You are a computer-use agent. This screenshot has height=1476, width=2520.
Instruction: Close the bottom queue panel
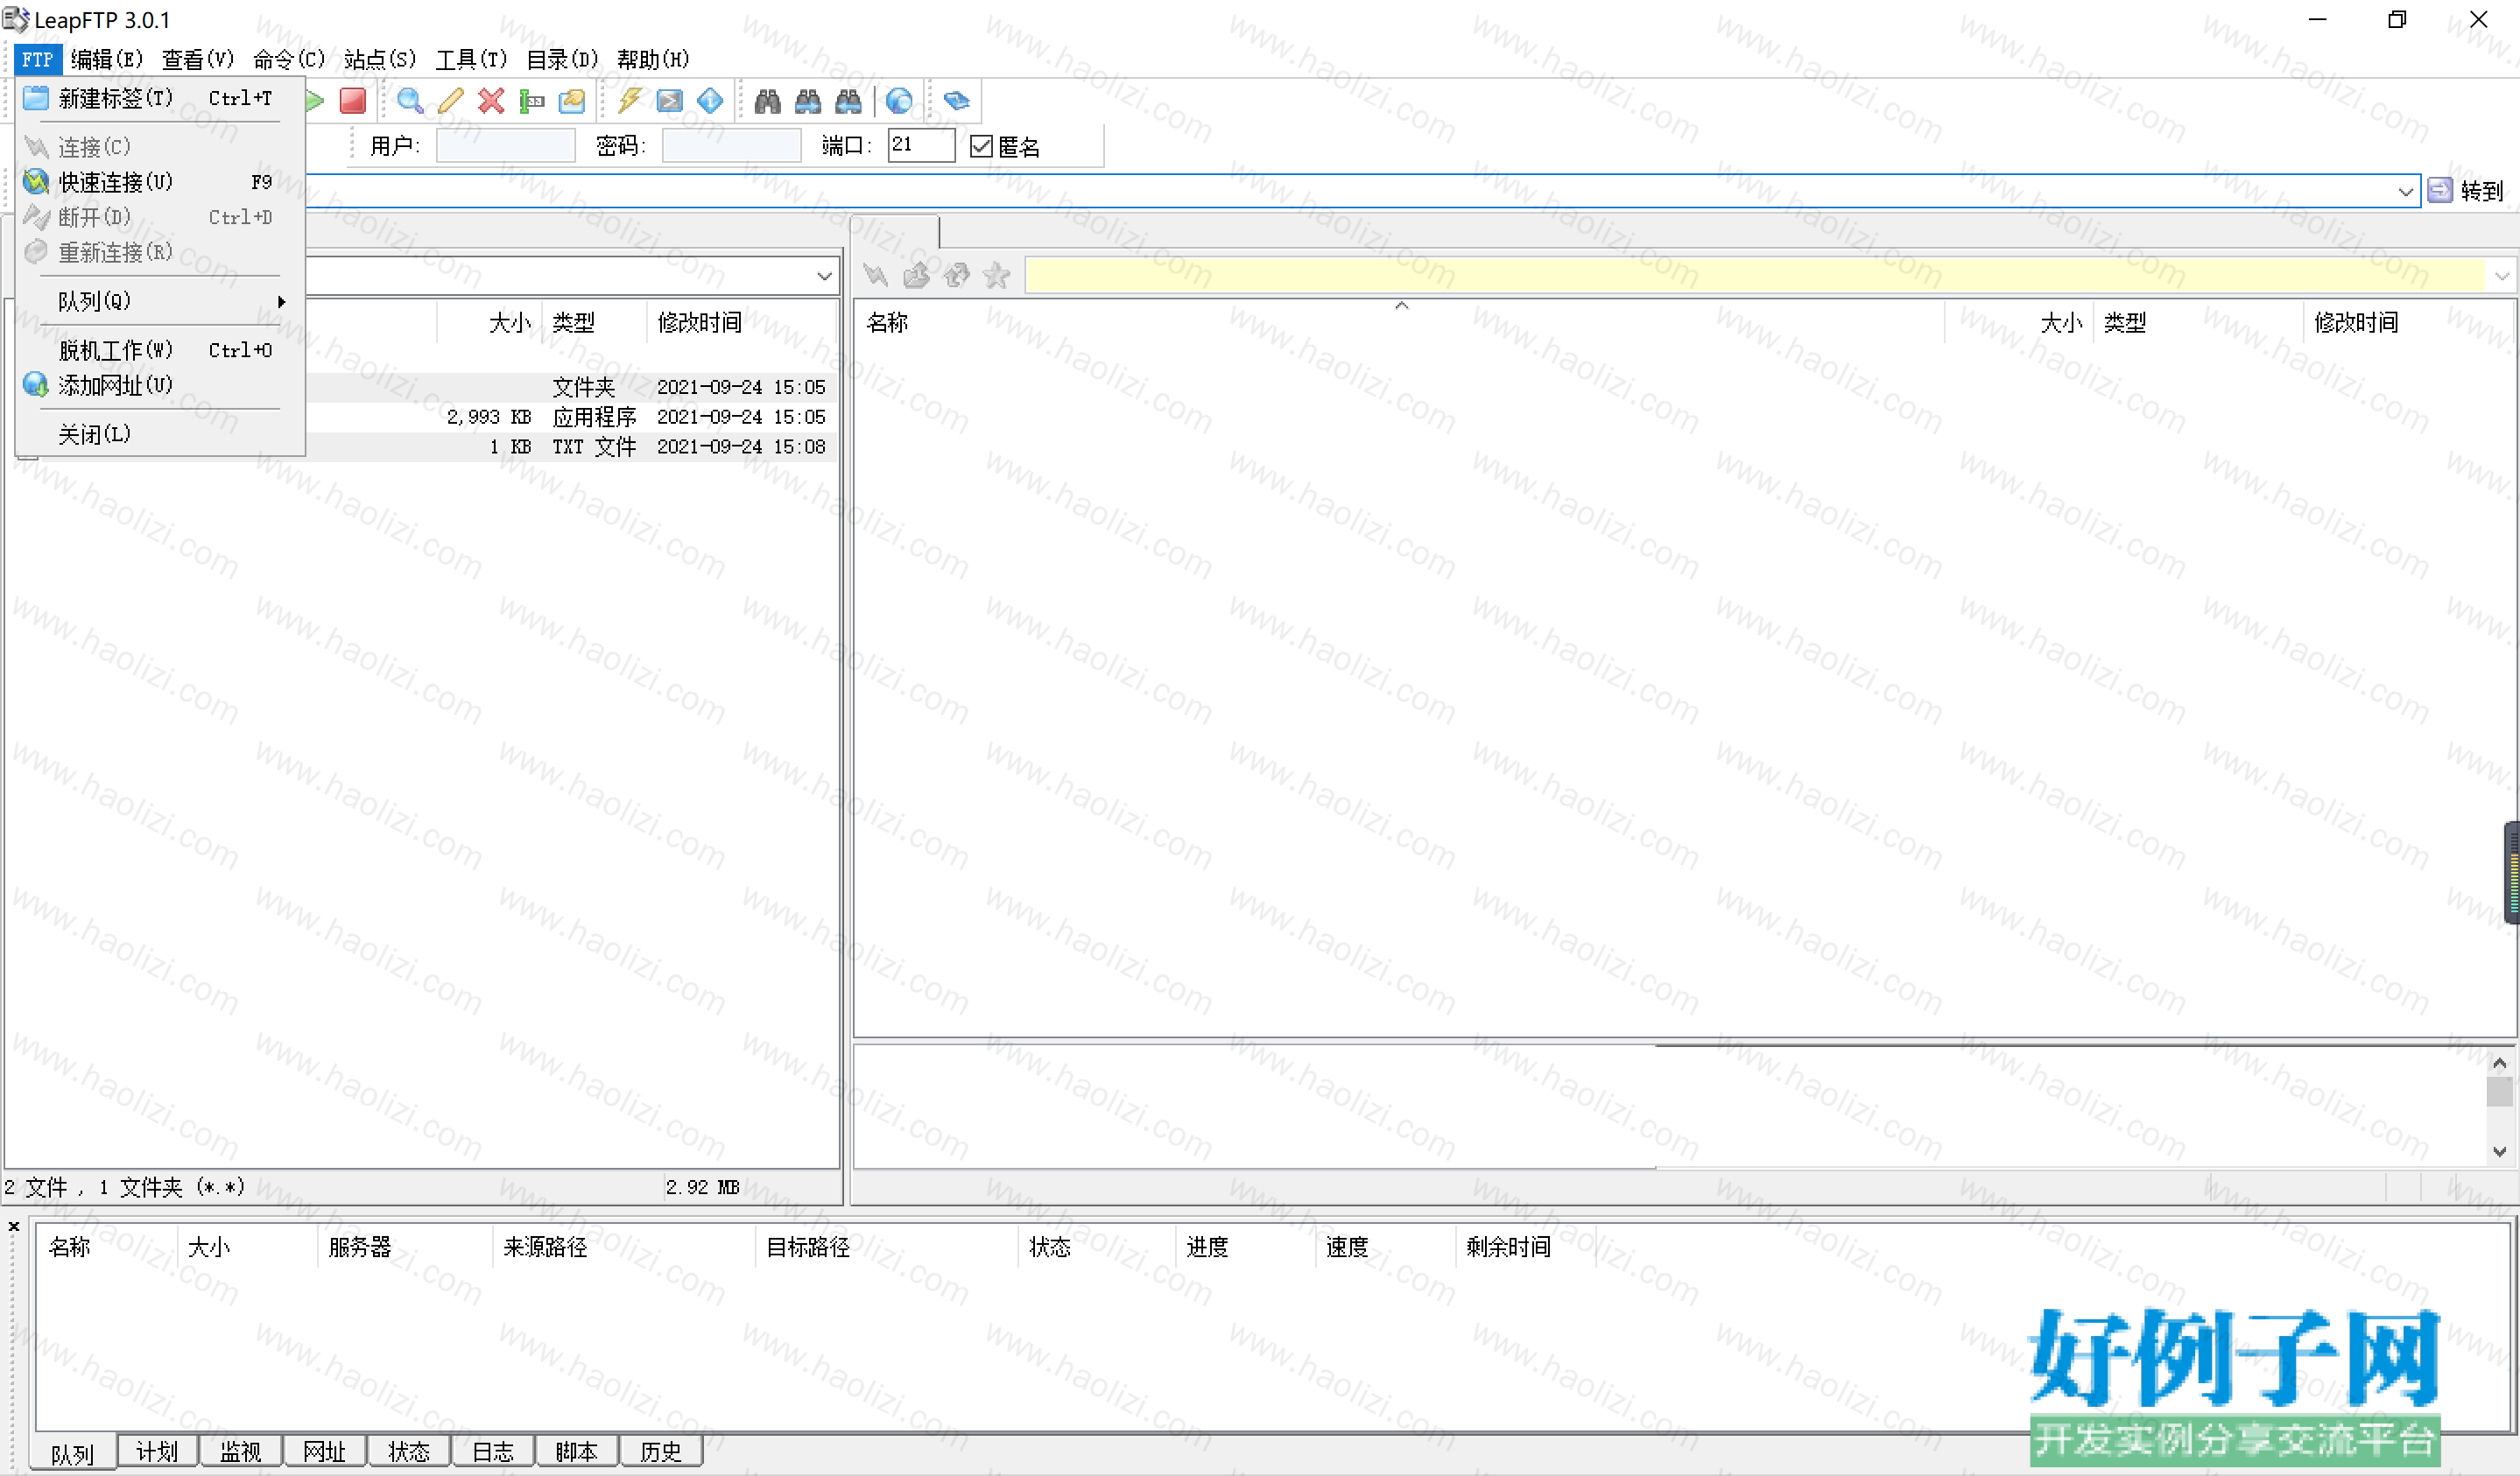[14, 1226]
